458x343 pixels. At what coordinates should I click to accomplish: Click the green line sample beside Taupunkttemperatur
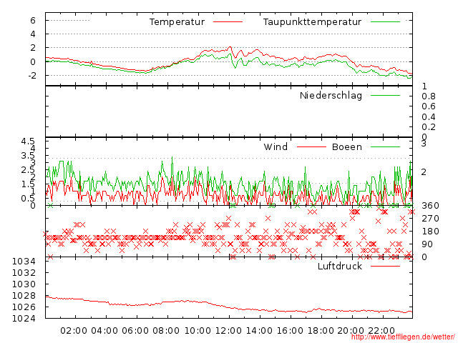pyautogui.click(x=385, y=21)
